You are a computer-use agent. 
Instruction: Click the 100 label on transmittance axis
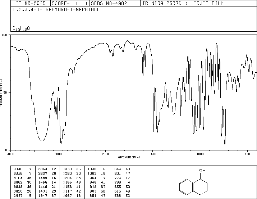click(4, 35)
